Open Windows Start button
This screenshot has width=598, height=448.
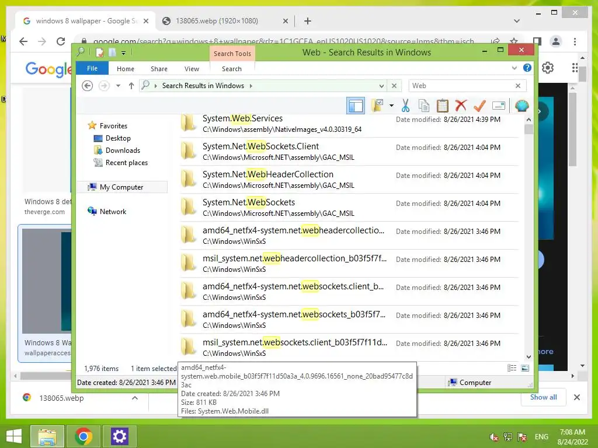[14, 436]
